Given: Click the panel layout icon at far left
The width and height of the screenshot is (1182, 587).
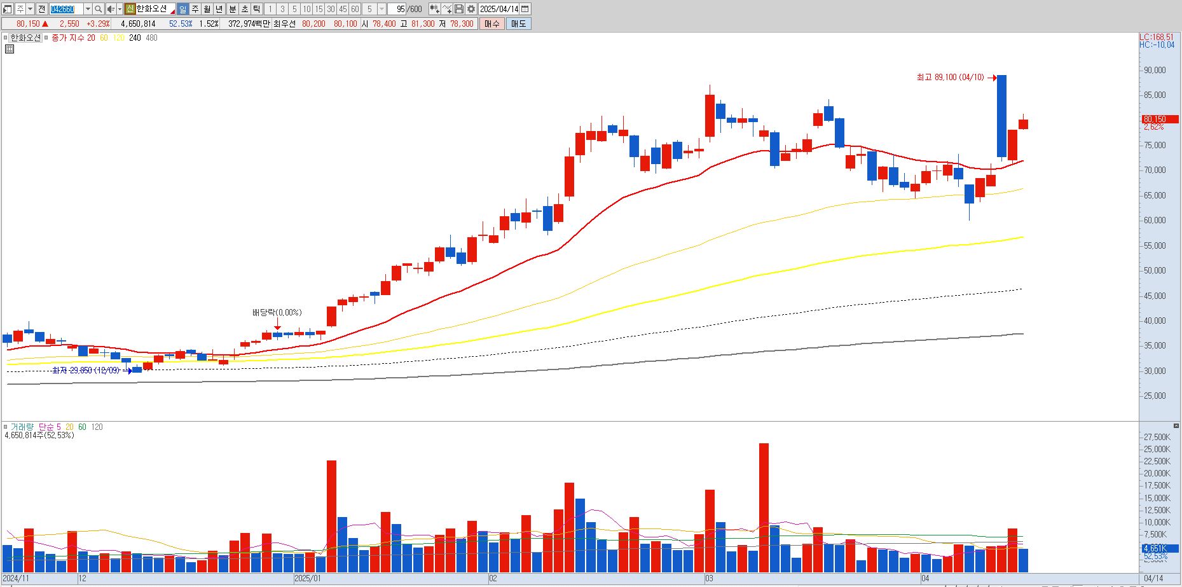Looking at the screenshot, I should [x=8, y=9].
